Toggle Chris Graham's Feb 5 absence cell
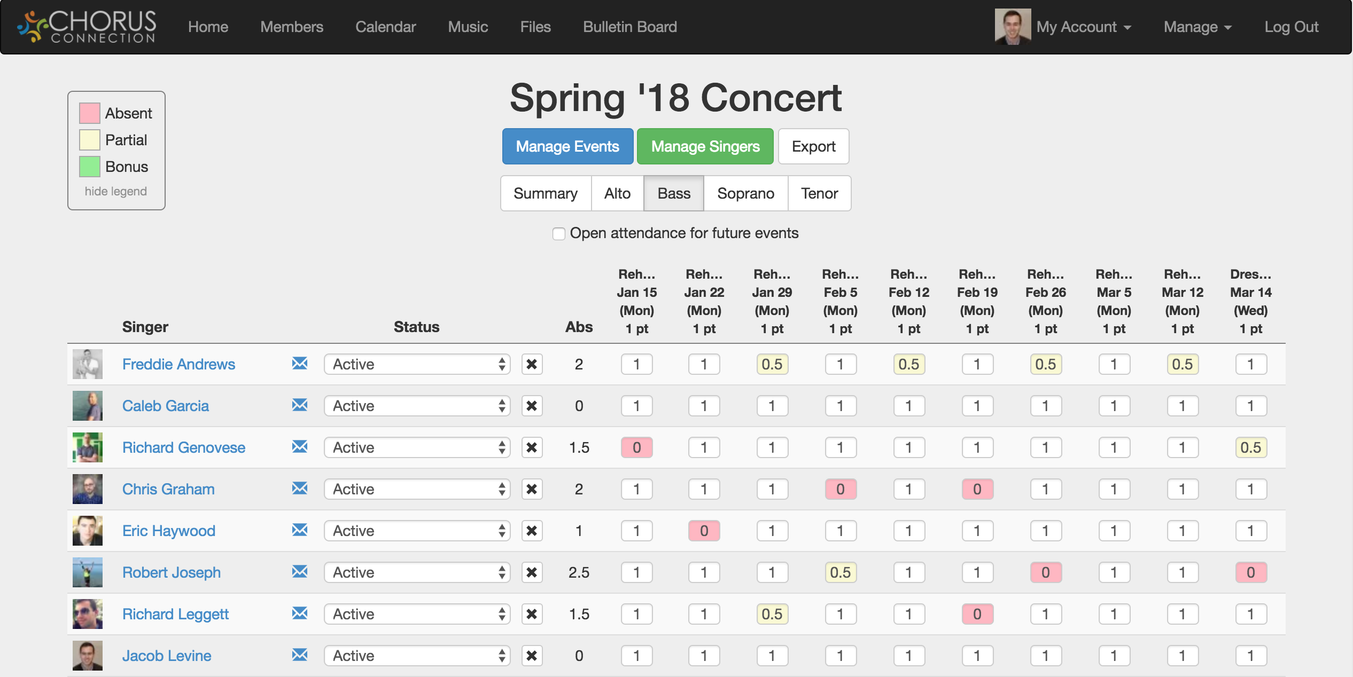1353x677 pixels. pos(841,489)
